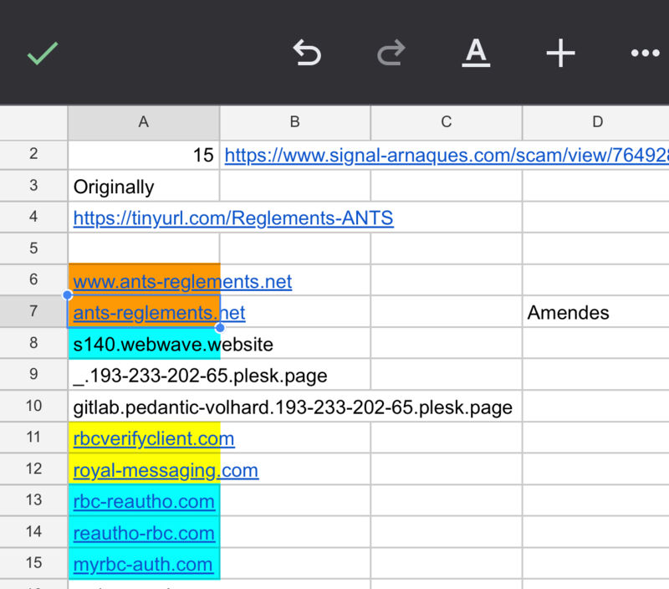This screenshot has width=669, height=589.
Task: Select the Amendes cell
Action: tap(595, 312)
